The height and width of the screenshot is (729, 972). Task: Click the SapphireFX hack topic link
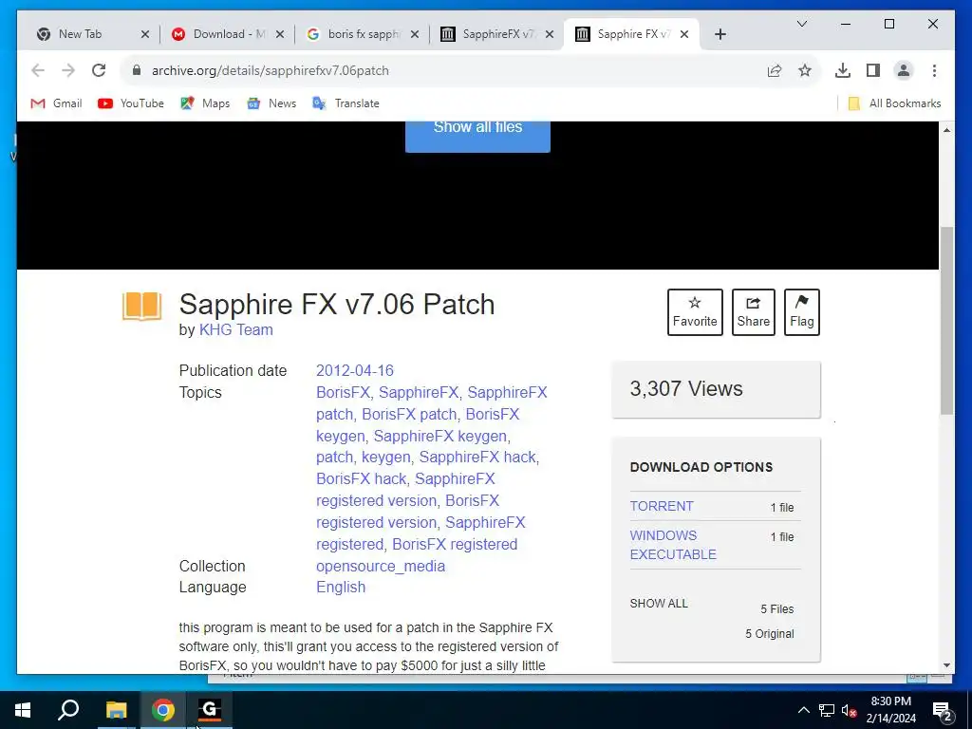pyautogui.click(x=477, y=457)
